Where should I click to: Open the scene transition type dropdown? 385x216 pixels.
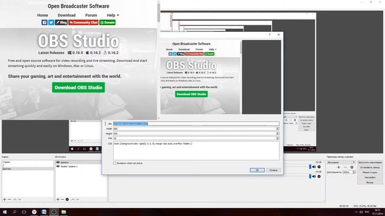click(341, 162)
